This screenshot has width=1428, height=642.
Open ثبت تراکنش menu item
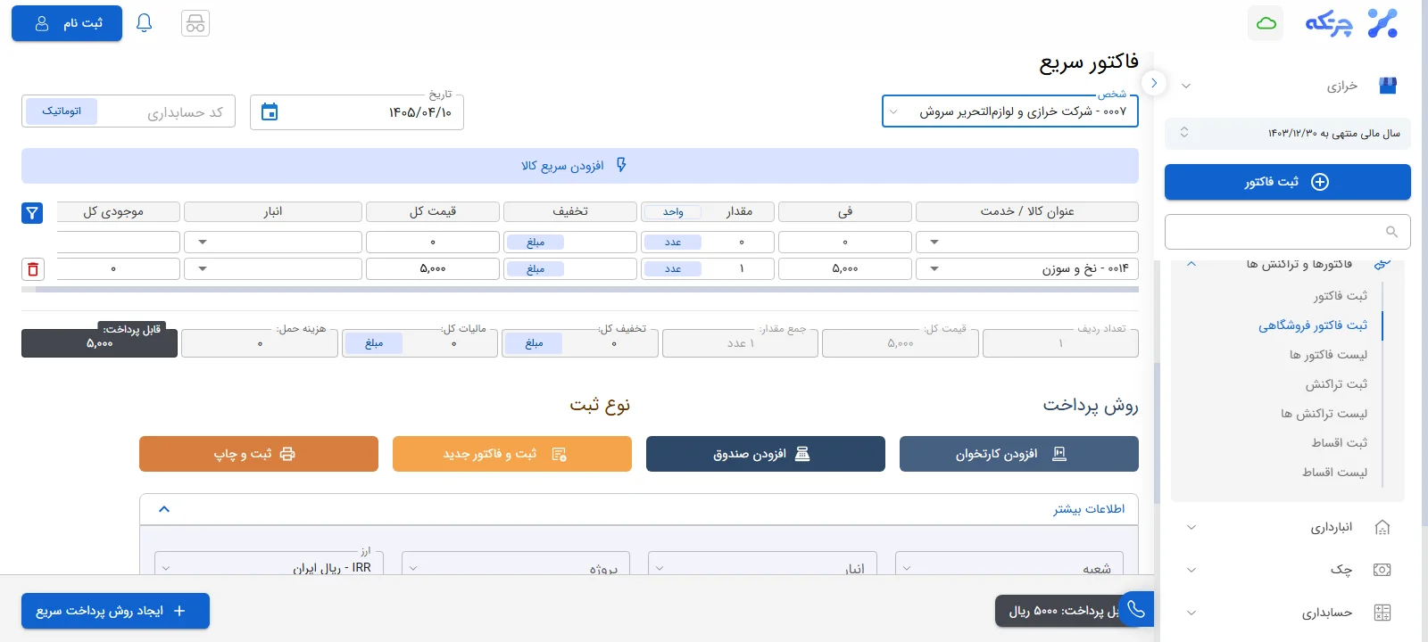(1336, 384)
